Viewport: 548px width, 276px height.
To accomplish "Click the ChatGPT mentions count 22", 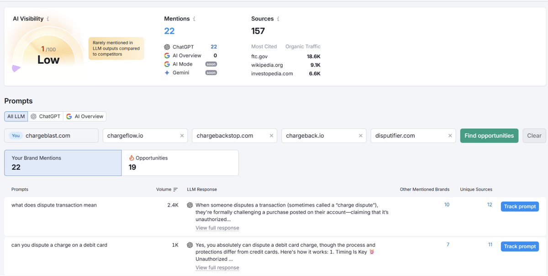I will pos(214,47).
